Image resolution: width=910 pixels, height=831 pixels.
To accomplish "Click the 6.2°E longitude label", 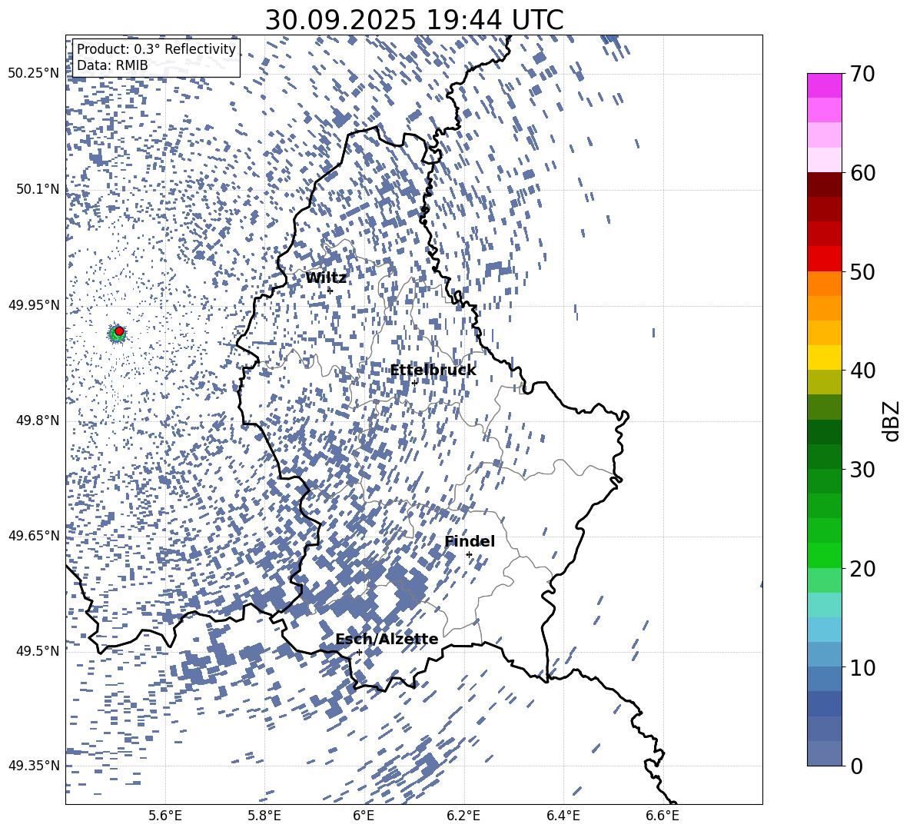I will pyautogui.click(x=463, y=816).
